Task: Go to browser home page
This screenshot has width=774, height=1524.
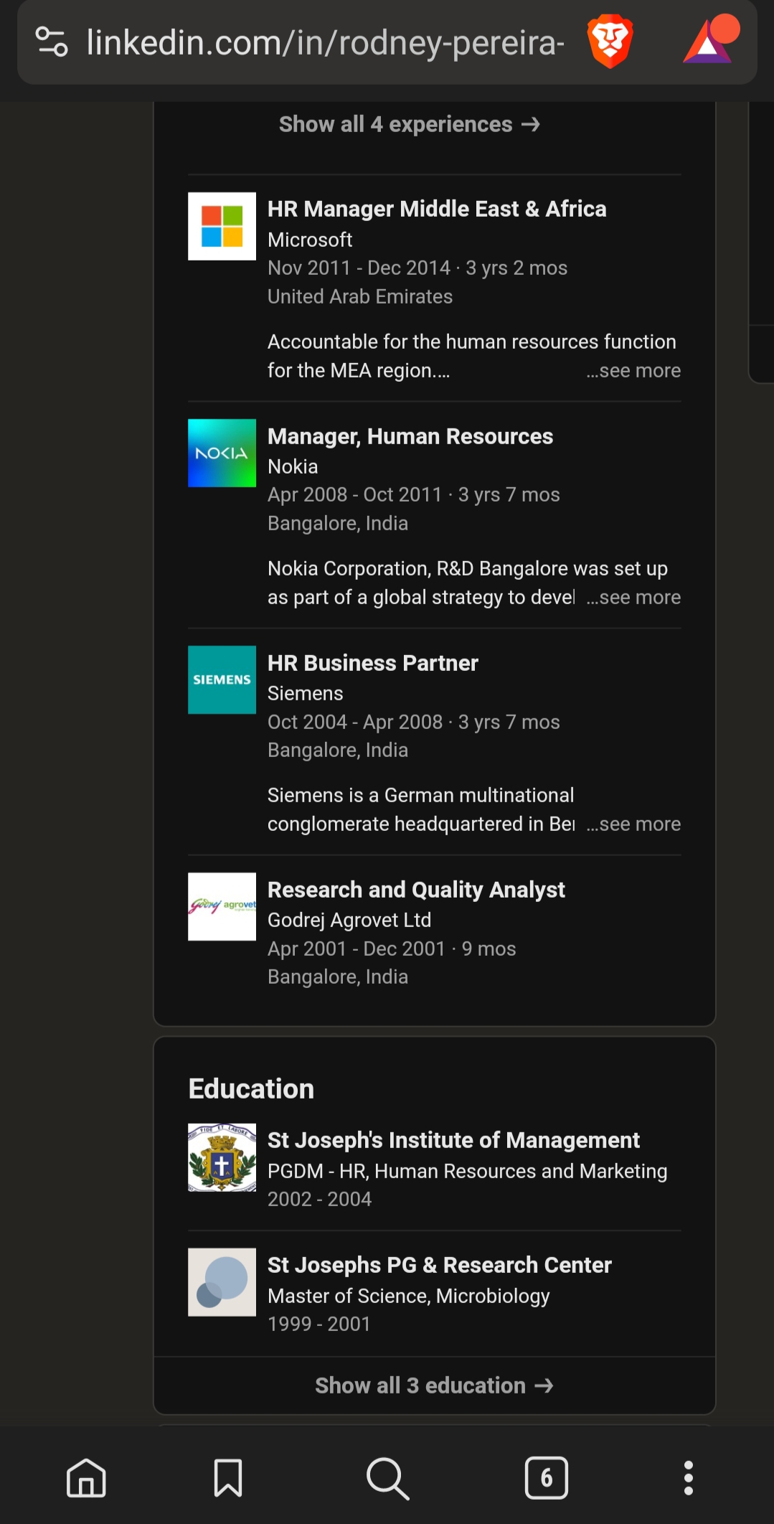Action: (x=86, y=1478)
